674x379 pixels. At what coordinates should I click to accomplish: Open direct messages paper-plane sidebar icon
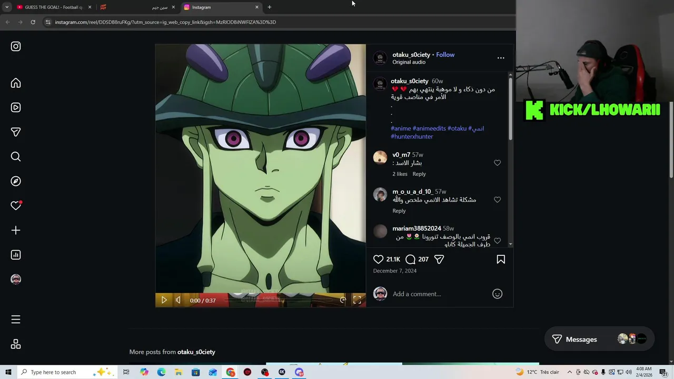[x=16, y=132]
